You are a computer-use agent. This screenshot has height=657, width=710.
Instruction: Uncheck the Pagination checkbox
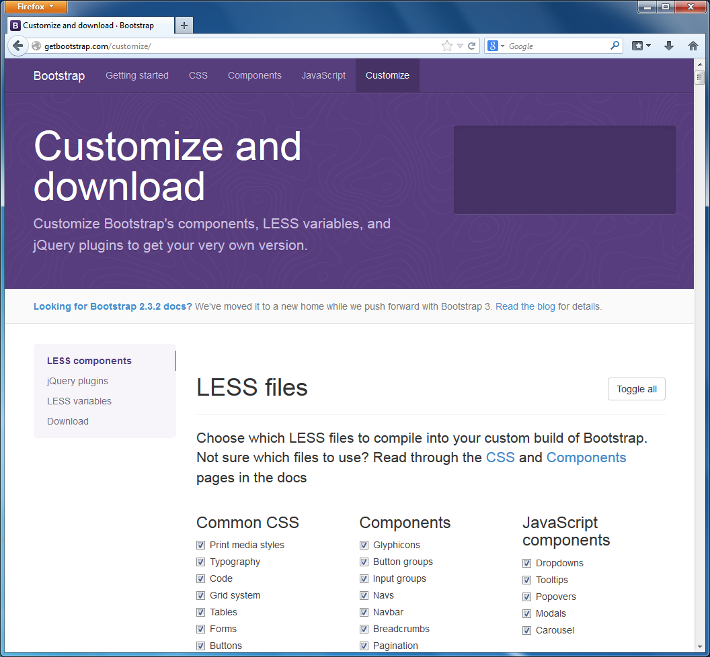tap(364, 646)
